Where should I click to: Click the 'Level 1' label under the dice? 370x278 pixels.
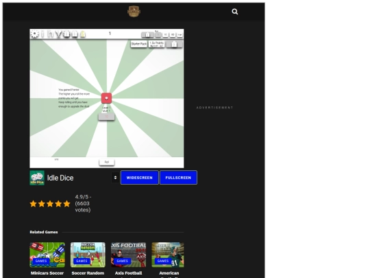click(x=106, y=108)
